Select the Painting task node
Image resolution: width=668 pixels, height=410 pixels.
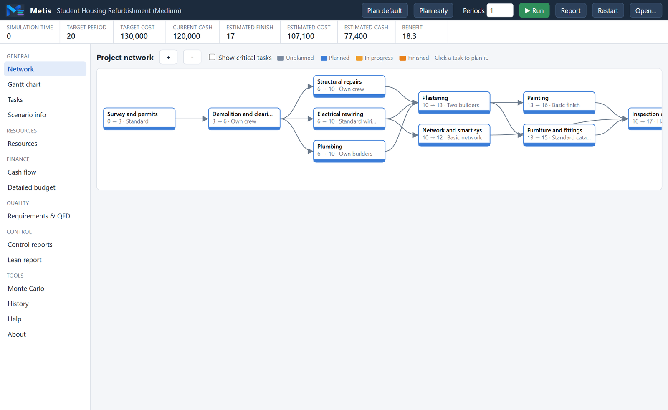point(559,103)
